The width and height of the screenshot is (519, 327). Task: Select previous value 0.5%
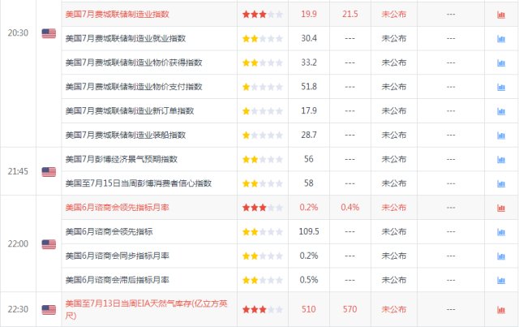[x=309, y=280]
